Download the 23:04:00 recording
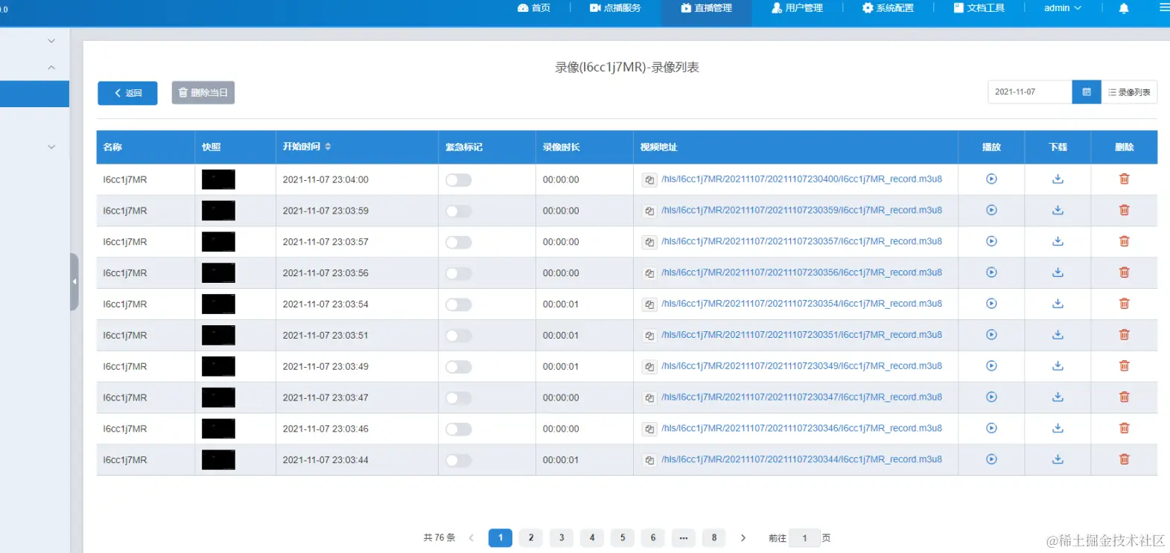Screen dimensions: 1170x553 [x=1058, y=179]
